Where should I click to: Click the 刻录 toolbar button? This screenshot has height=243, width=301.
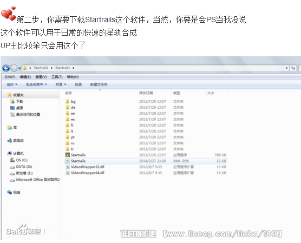[78, 84]
